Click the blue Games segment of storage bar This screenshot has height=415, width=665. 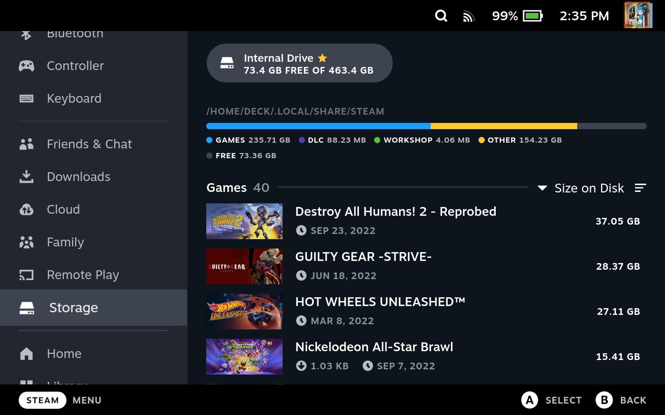point(318,126)
